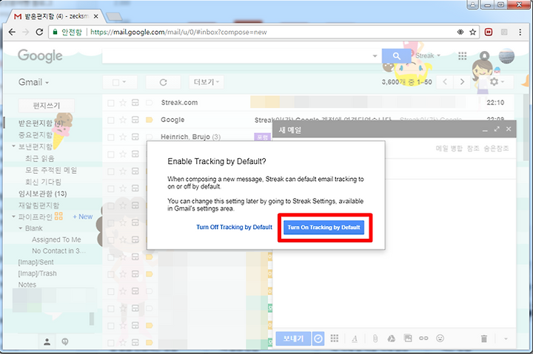Viewport: 533px width, 354px height.
Task: Expand compose window to full screen
Action: tap(497, 129)
